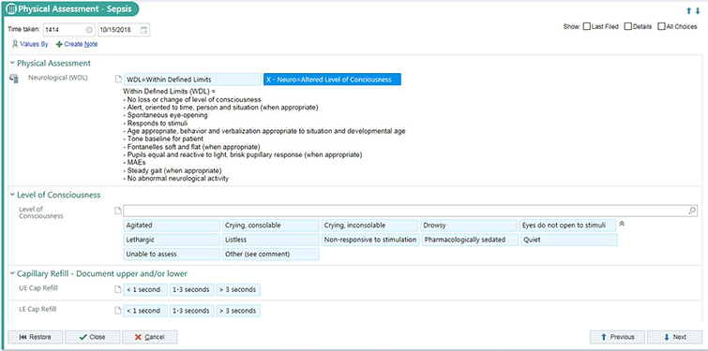Click the LE Cap Refill label
Image resolution: width=708 pixels, height=351 pixels.
[38, 309]
